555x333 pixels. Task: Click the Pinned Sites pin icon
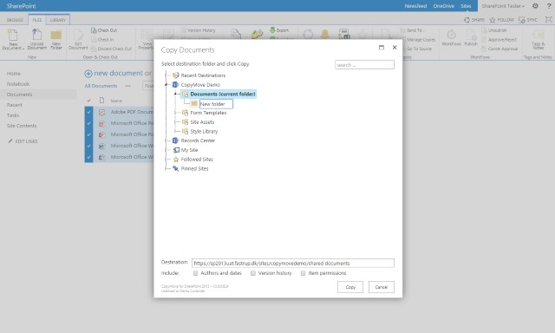[x=175, y=168]
